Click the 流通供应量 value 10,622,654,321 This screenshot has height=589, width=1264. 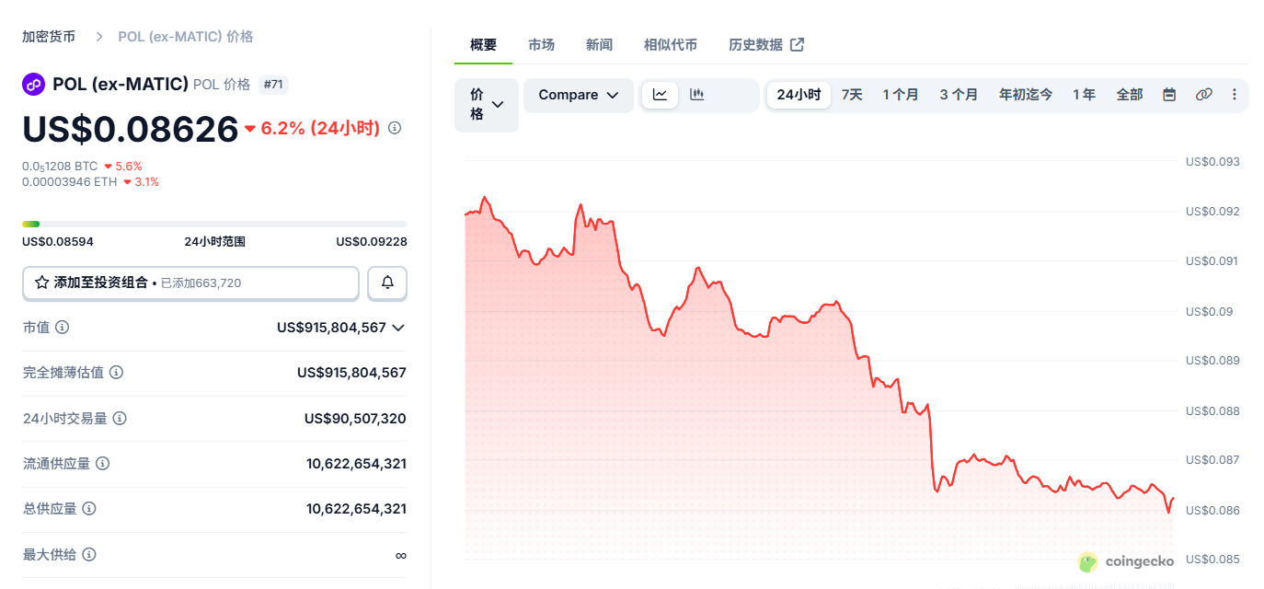point(356,464)
